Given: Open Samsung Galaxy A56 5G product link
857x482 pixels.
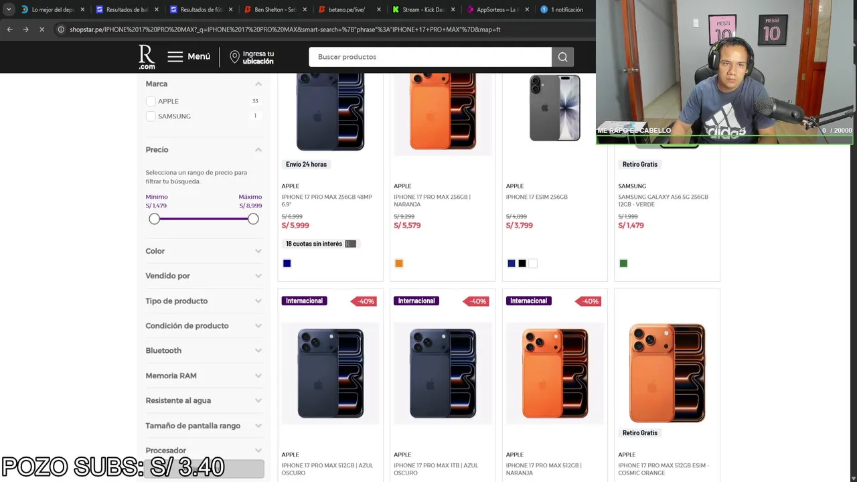Looking at the screenshot, I should click(x=663, y=200).
